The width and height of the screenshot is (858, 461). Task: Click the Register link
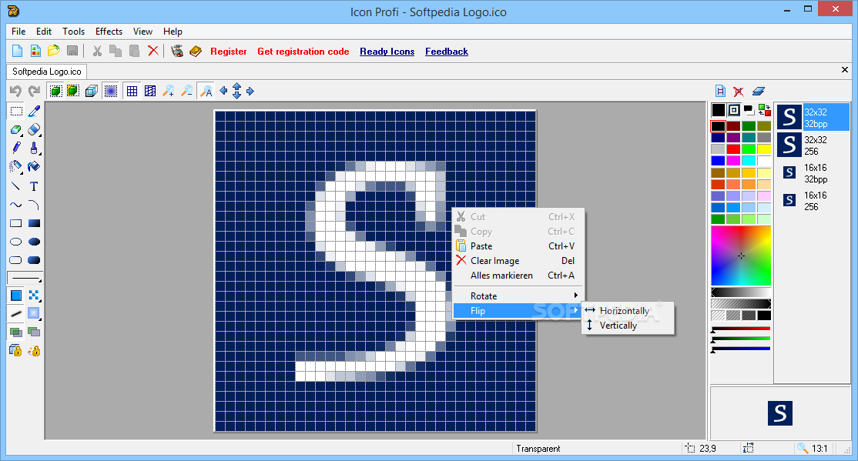click(x=229, y=52)
